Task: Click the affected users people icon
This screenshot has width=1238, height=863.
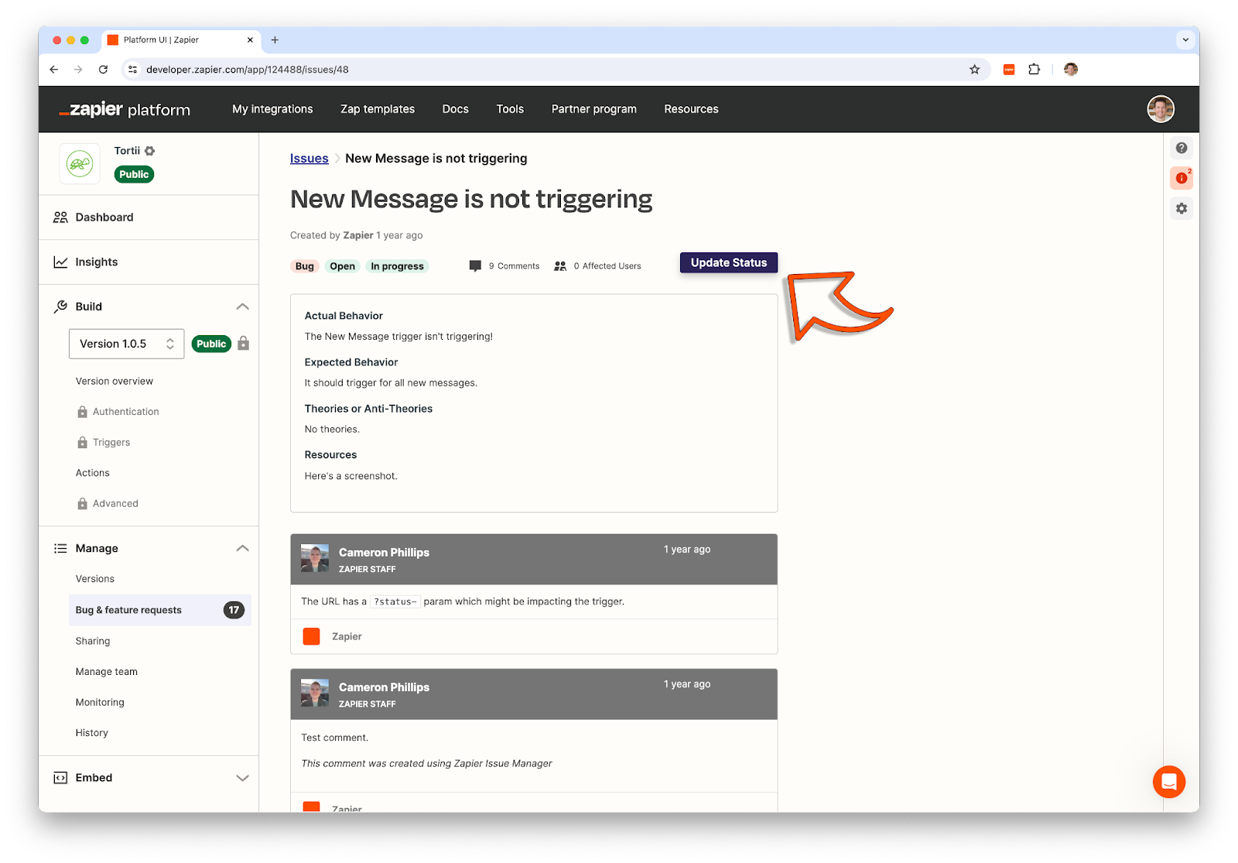Action: click(560, 266)
